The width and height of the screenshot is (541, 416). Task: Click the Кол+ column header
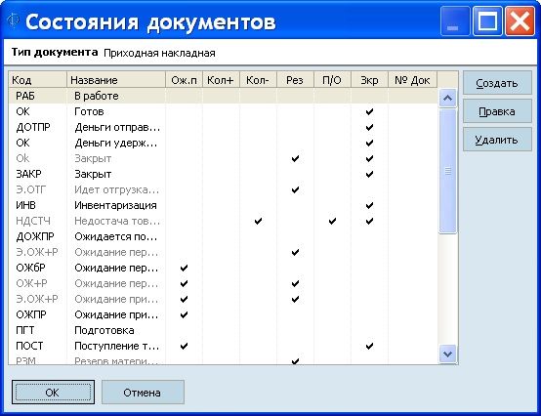pos(221,80)
